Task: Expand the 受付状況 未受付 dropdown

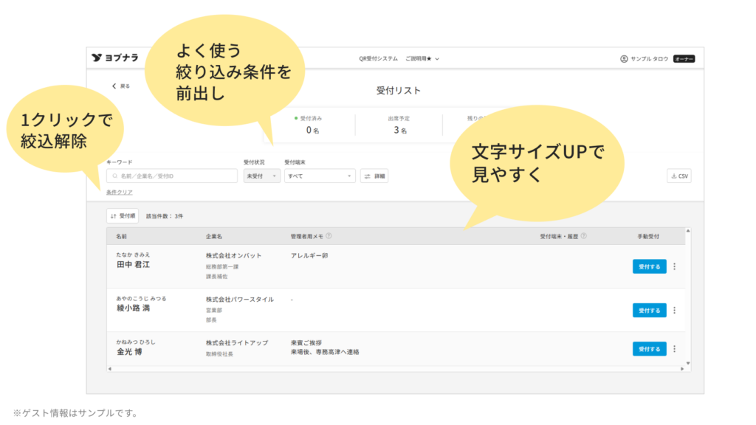Action: [x=262, y=176]
